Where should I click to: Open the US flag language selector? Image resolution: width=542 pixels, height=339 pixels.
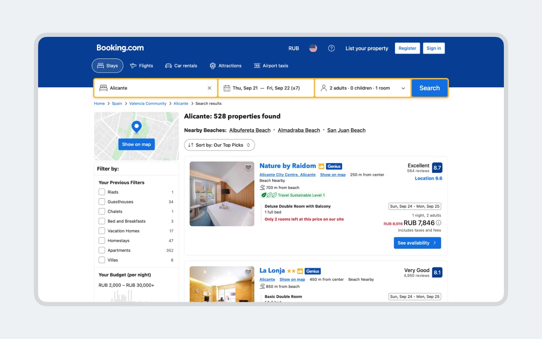(313, 48)
